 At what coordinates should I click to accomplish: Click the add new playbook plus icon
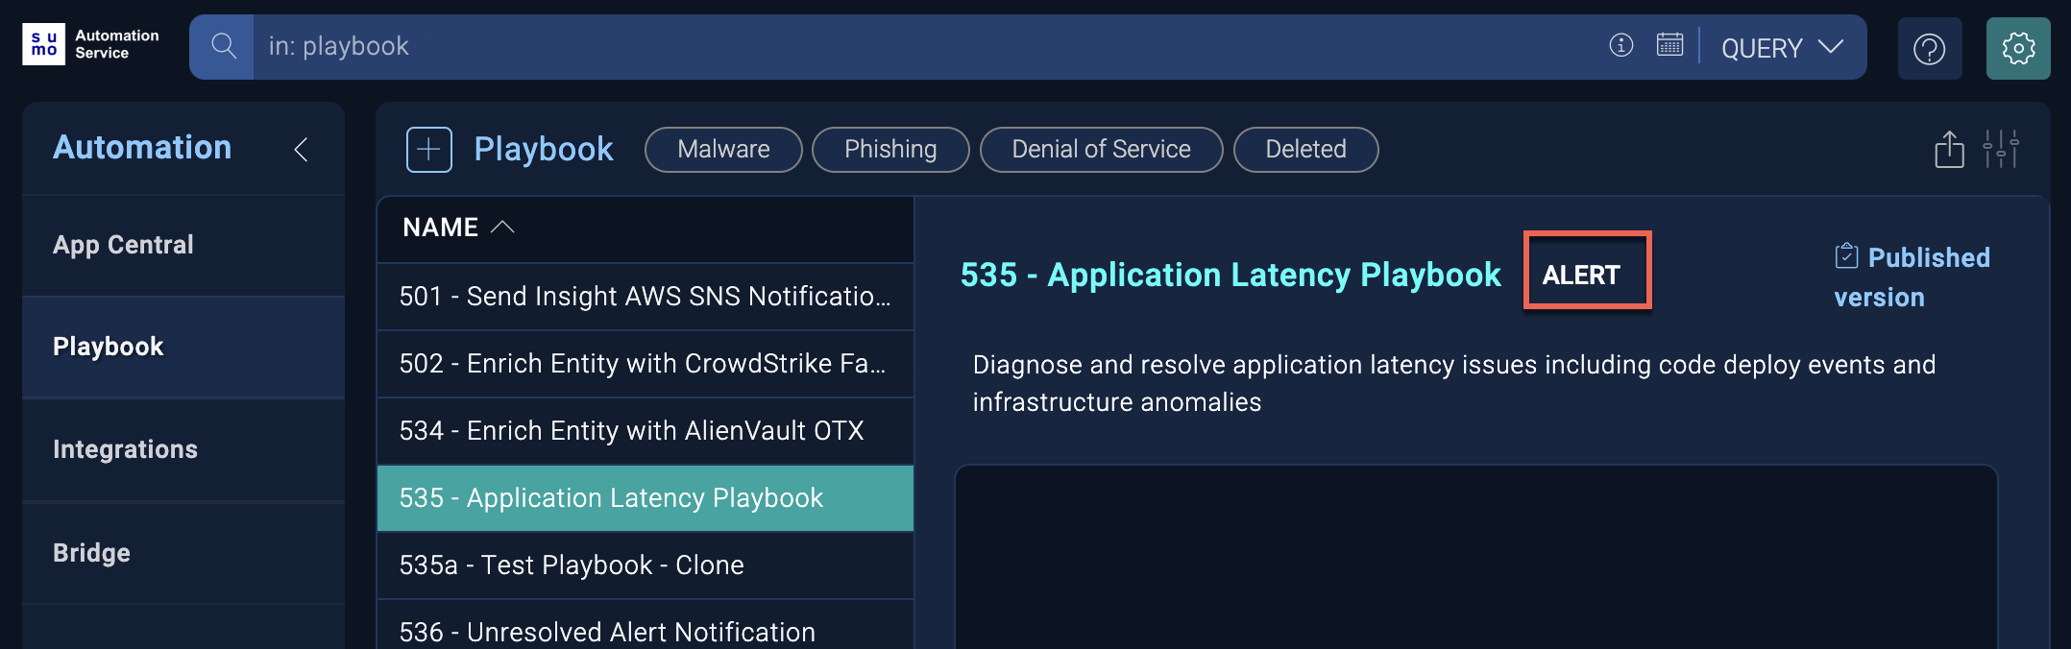(x=428, y=150)
